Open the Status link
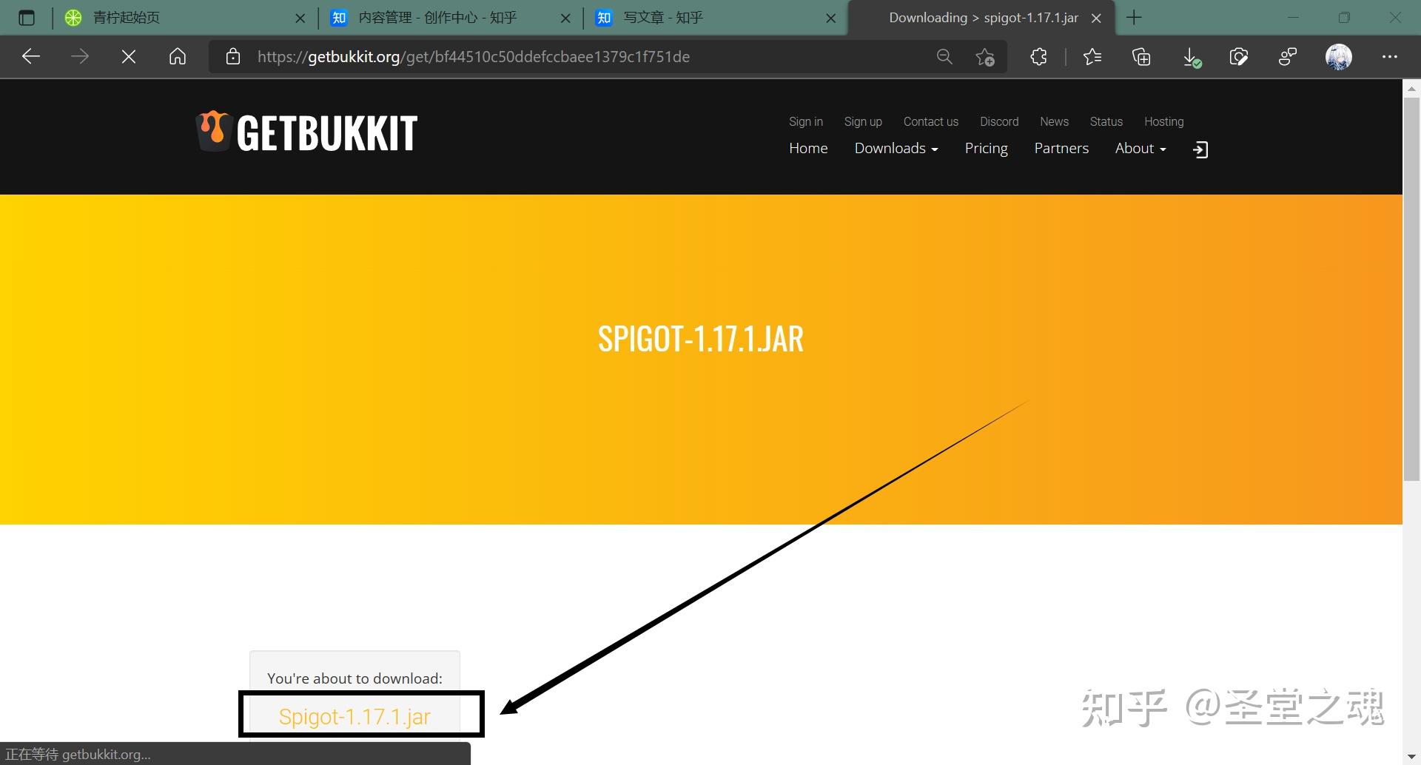Screen dimensions: 1421x765 click(1106, 121)
